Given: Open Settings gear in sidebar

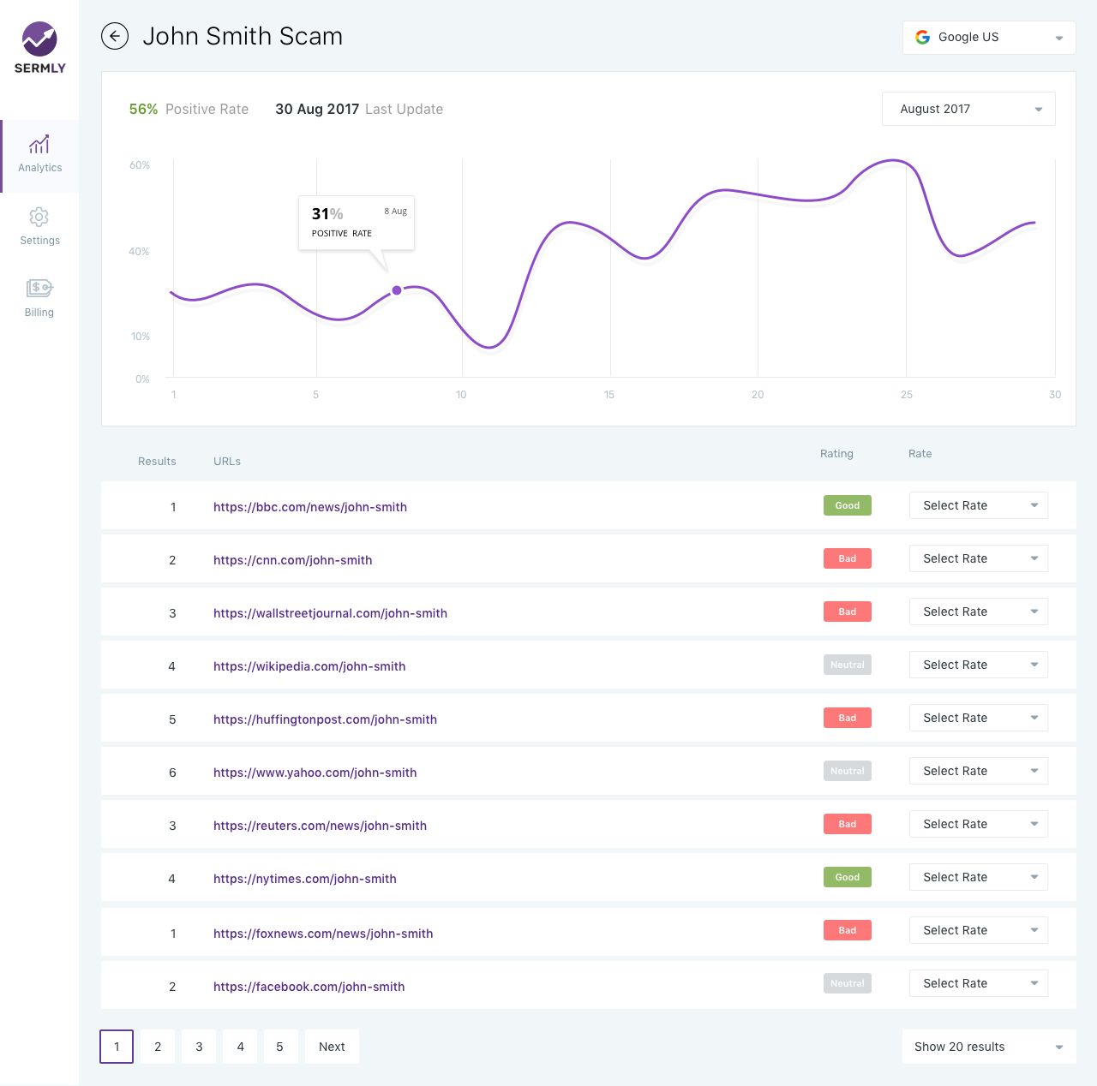Looking at the screenshot, I should pyautogui.click(x=39, y=227).
